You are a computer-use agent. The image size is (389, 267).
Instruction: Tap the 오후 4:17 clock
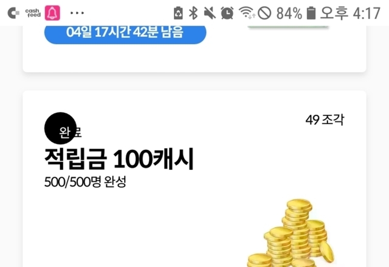[x=350, y=13]
